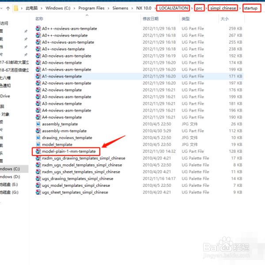Viewport: 265px width, 265px height.
Task: Click the A1-noviews-template file icon
Action: coord(38,76)
